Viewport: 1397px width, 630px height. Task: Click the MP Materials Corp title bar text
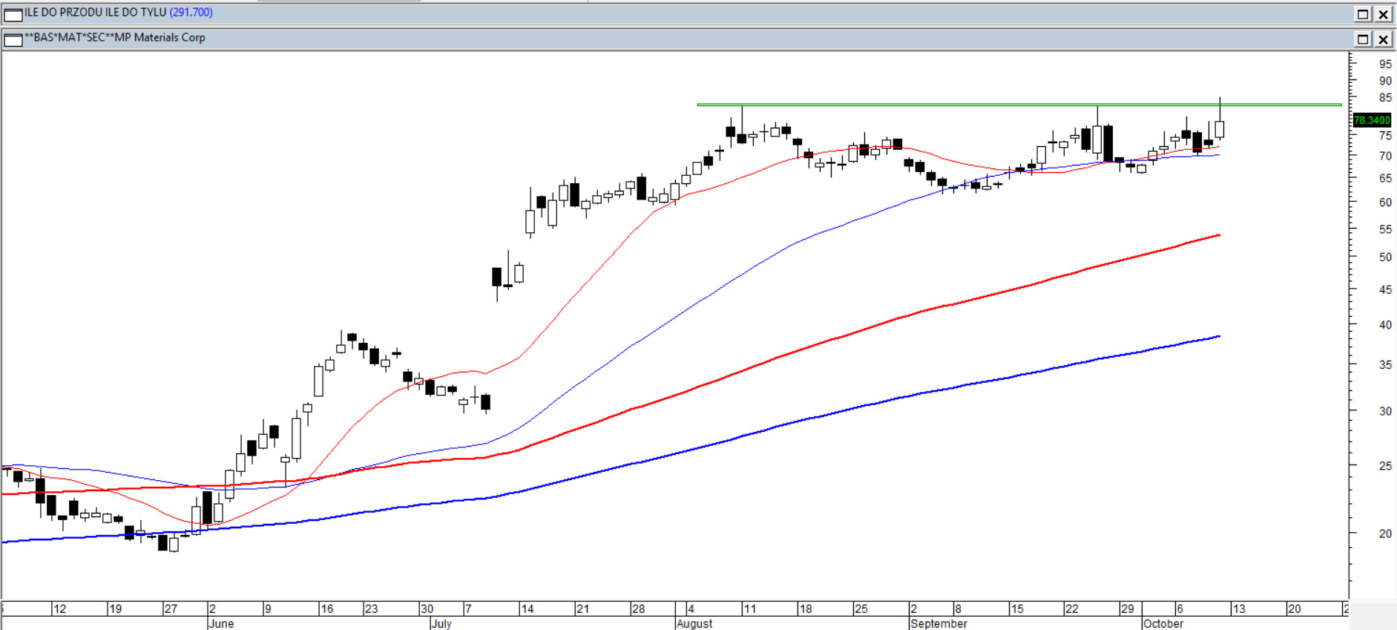coord(115,38)
